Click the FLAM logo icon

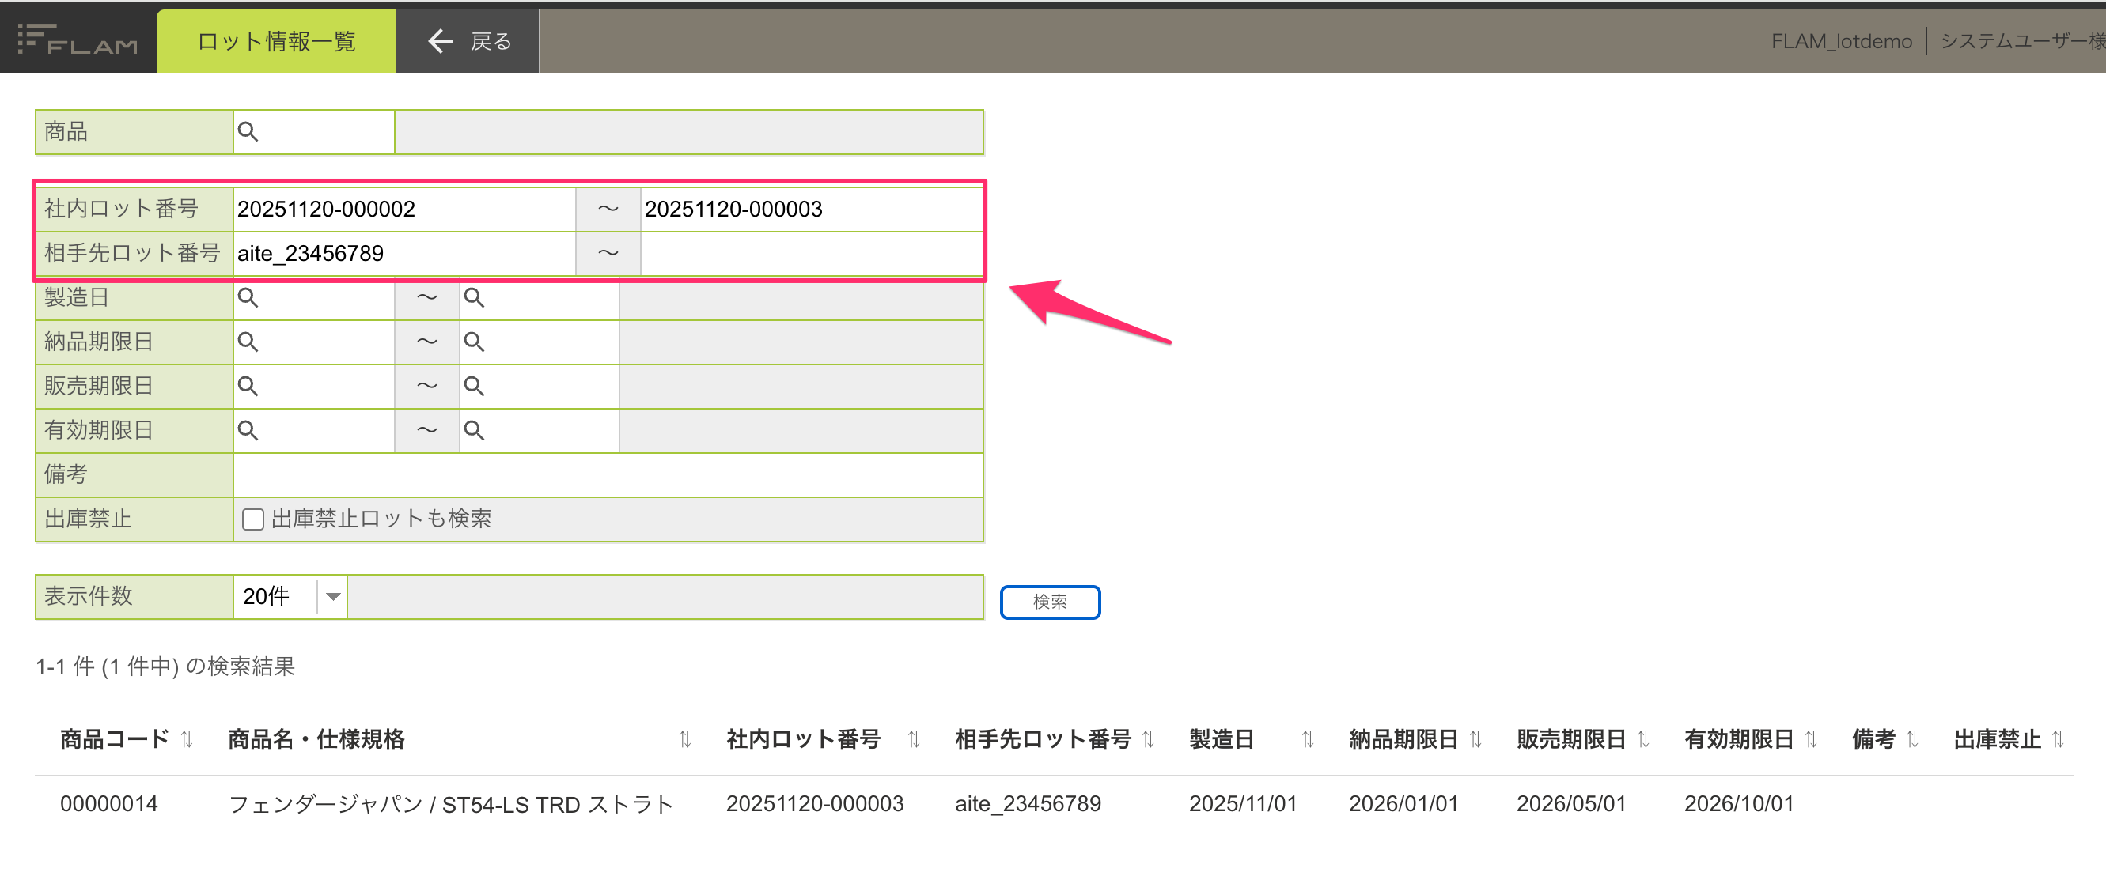pos(78,40)
